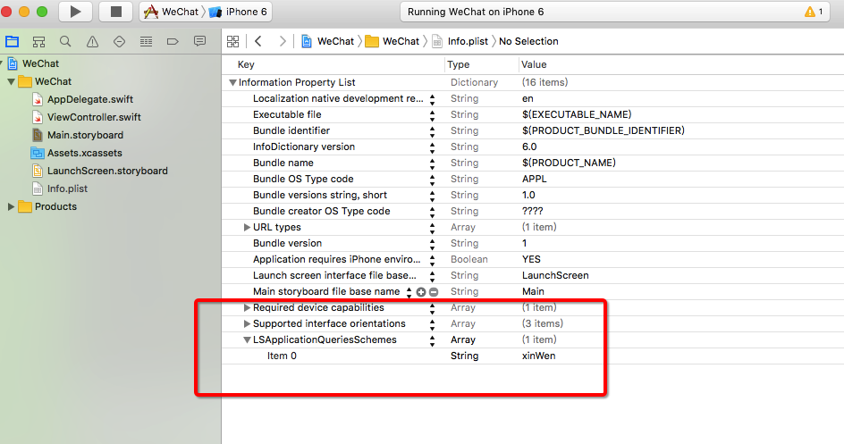Image resolution: width=844 pixels, height=444 pixels.
Task: Click the LaunchScreen value cell
Action: pyautogui.click(x=555, y=275)
